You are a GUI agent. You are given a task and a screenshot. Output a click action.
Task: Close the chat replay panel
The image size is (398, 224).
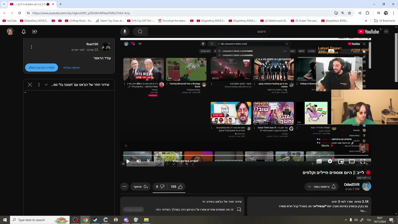(30, 85)
